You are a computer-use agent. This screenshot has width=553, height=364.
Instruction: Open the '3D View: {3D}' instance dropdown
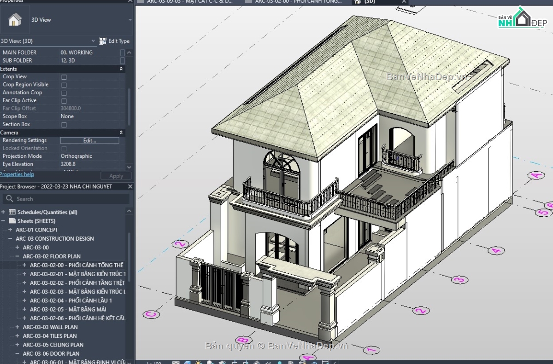94,41
